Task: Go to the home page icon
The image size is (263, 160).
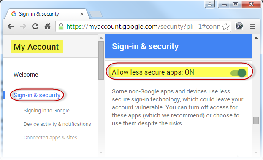Action: [x=47, y=26]
